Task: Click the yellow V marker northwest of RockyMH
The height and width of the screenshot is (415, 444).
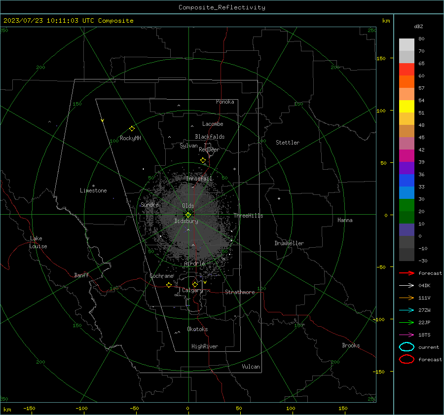Action: (103, 120)
